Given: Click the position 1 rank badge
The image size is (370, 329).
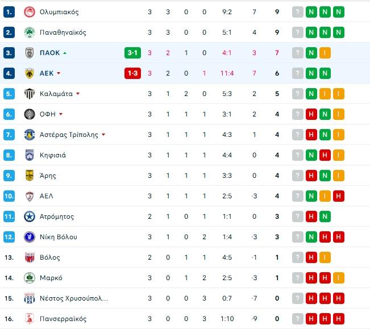Looking at the screenshot, I should point(9,12).
